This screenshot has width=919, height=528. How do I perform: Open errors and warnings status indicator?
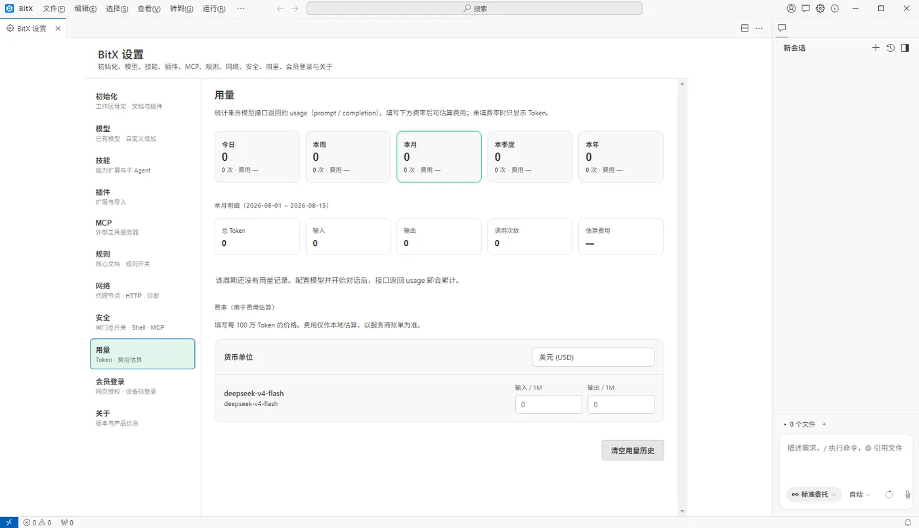pyautogui.click(x=37, y=522)
